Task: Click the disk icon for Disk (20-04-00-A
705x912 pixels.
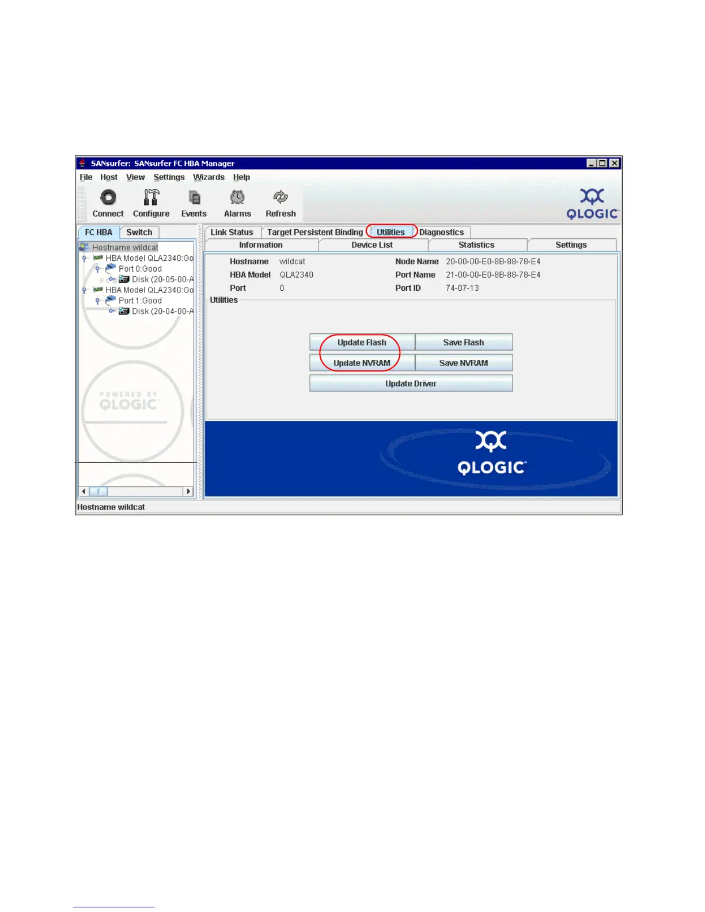Action: pos(124,311)
